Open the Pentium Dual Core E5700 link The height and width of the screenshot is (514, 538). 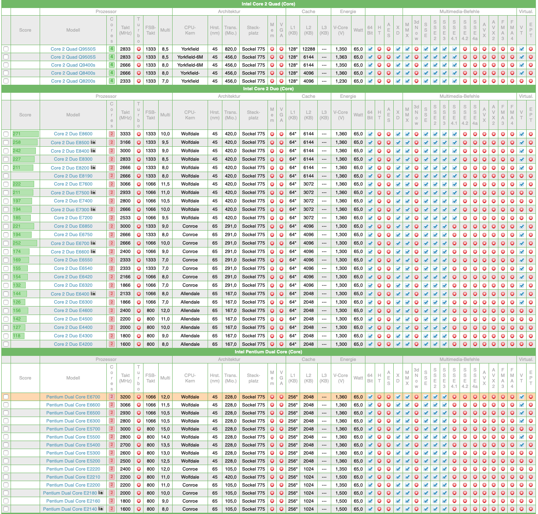73,429
